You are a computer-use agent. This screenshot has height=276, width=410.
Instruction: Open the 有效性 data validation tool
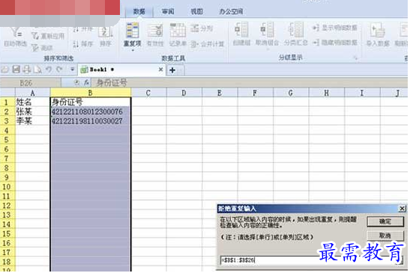pyautogui.click(x=155, y=34)
